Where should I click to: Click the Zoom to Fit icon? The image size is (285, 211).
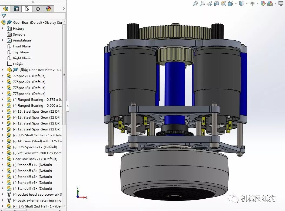[x=195, y=4]
